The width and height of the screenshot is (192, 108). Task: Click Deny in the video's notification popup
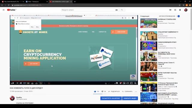click(x=37, y=27)
